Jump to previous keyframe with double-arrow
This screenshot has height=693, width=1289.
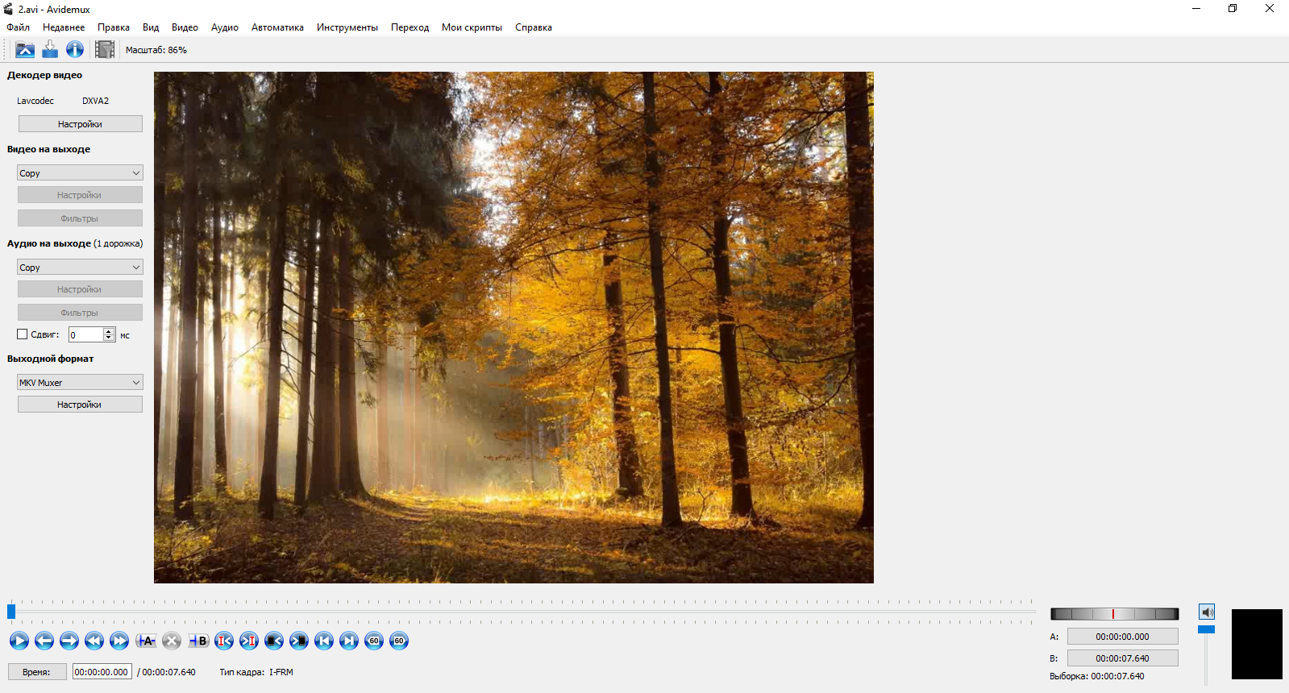pos(94,641)
